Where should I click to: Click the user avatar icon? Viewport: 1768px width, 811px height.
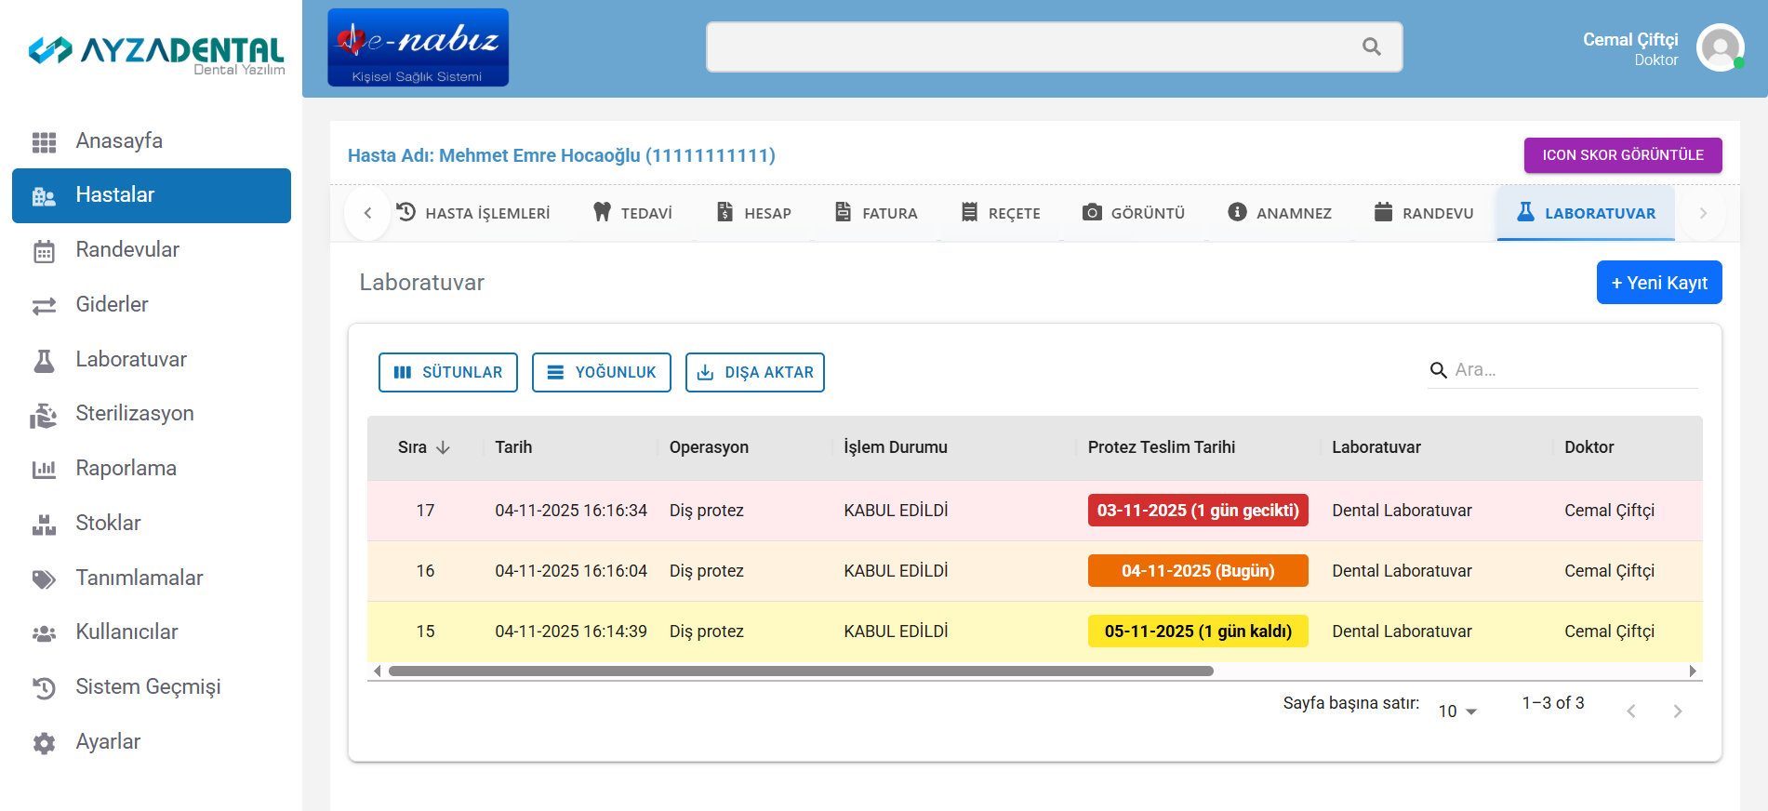point(1719,47)
